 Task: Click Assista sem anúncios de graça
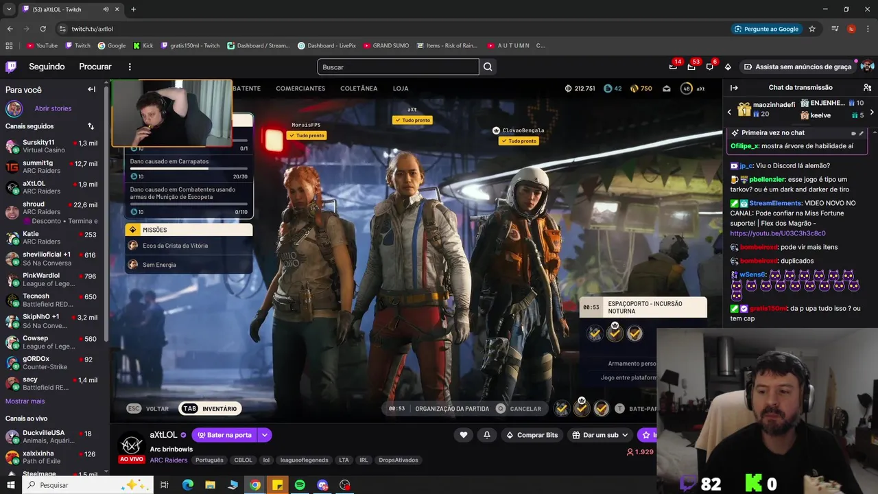pyautogui.click(x=798, y=67)
